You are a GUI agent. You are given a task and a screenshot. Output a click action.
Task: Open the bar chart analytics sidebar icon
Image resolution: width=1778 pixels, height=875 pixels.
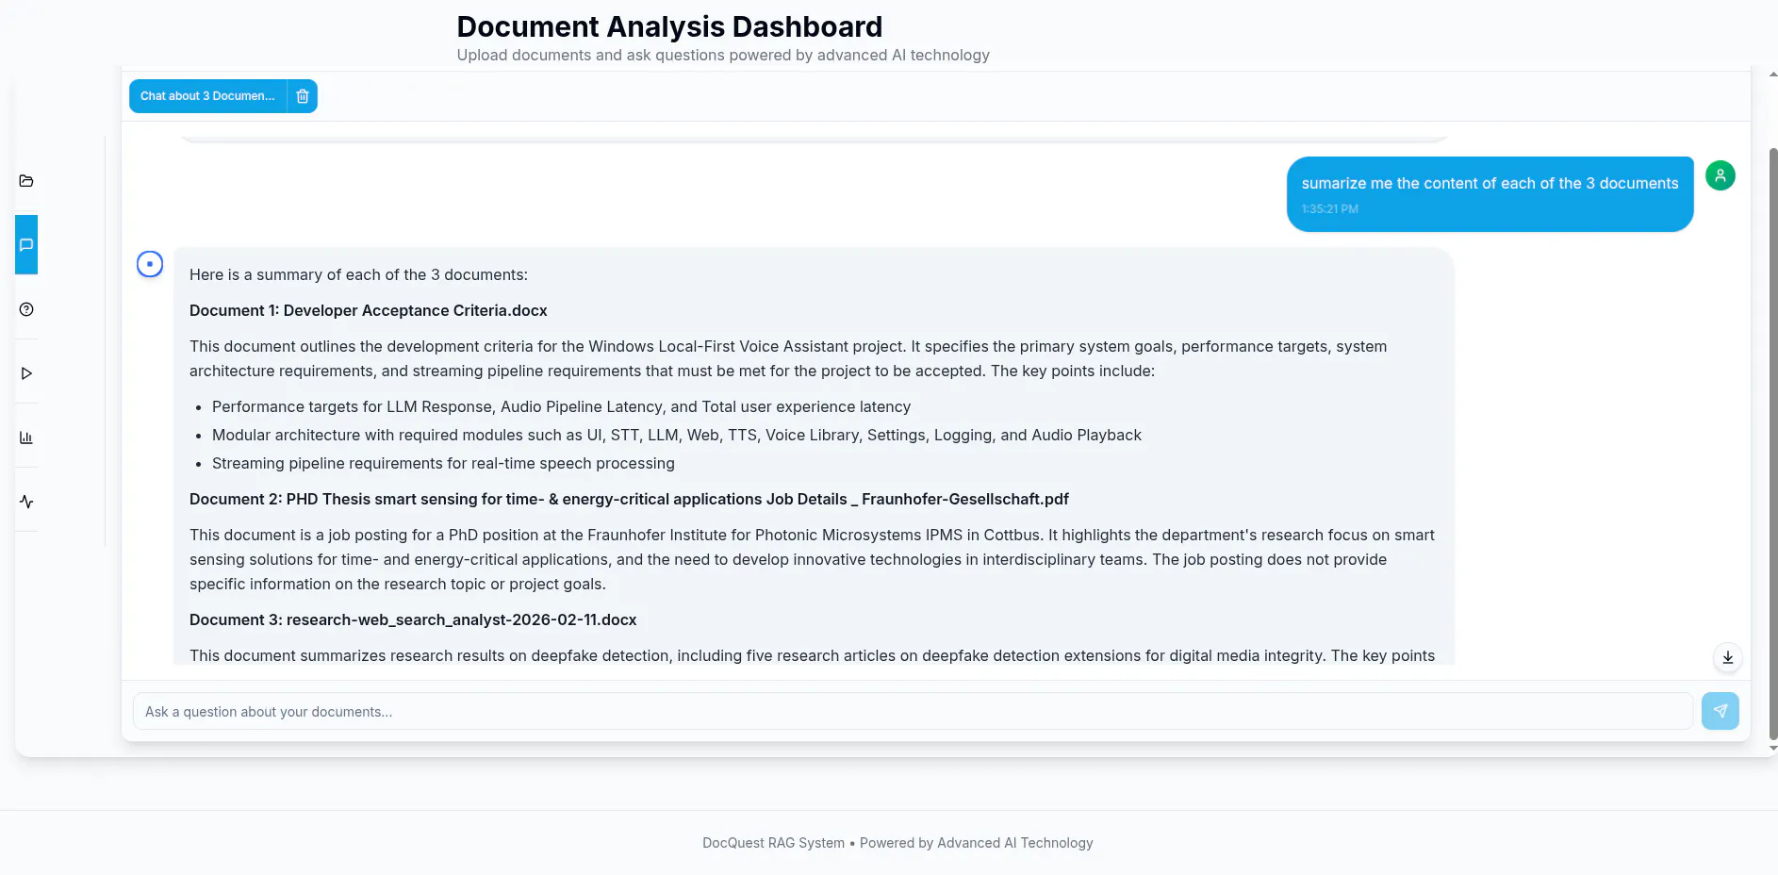click(x=26, y=437)
